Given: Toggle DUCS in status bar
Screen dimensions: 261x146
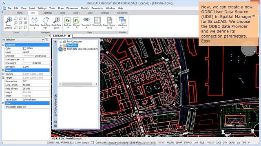Looking at the screenshot, I should pos(218,142).
